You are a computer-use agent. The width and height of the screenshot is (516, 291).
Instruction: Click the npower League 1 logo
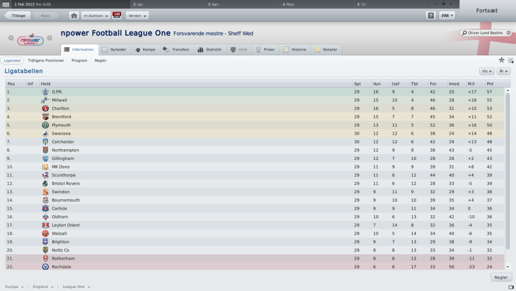pos(30,39)
